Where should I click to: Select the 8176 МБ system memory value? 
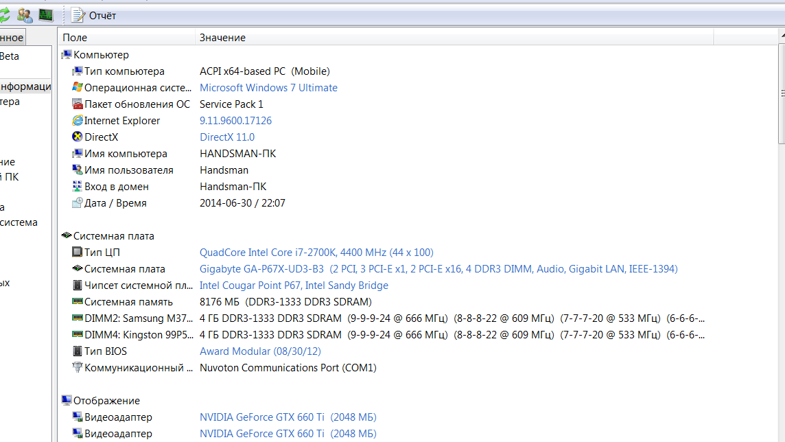pyautogui.click(x=286, y=302)
